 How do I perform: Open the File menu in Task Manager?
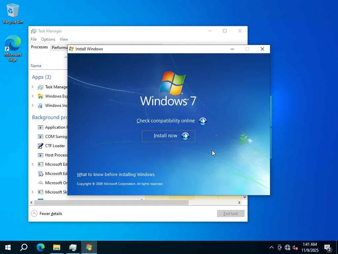pyautogui.click(x=34, y=39)
